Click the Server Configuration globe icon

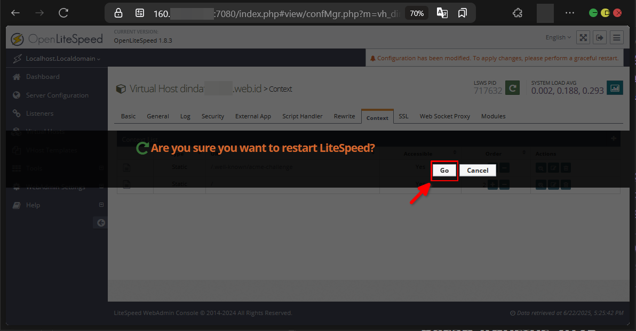[17, 95]
